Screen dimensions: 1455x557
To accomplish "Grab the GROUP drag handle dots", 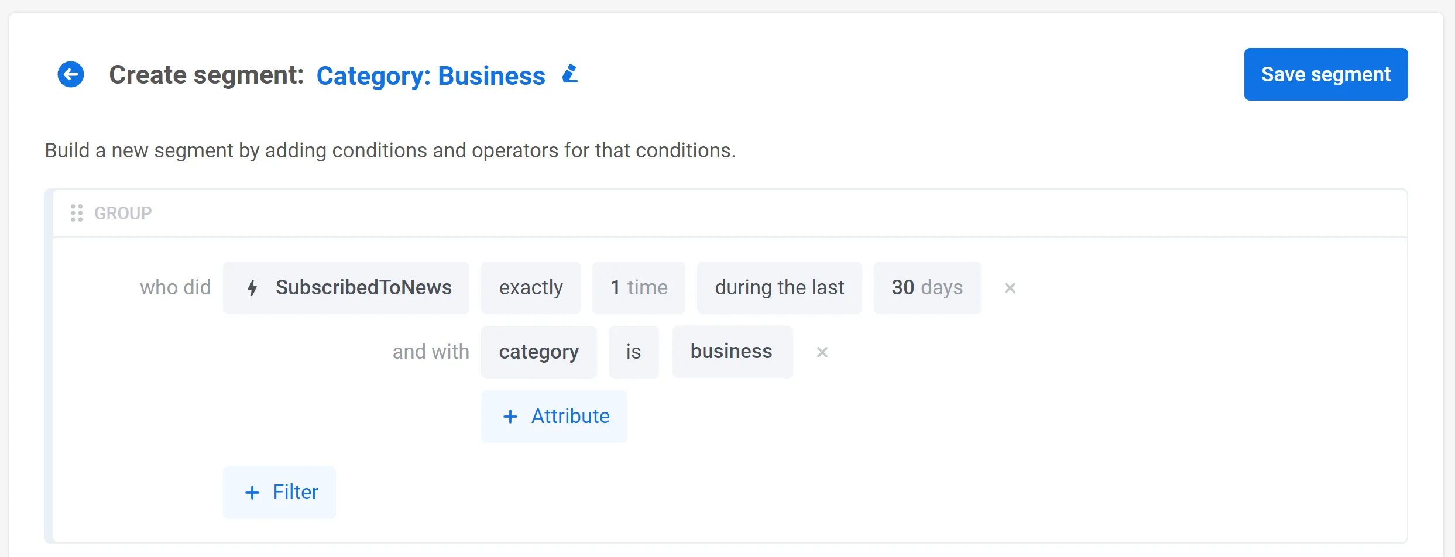I will click(77, 213).
